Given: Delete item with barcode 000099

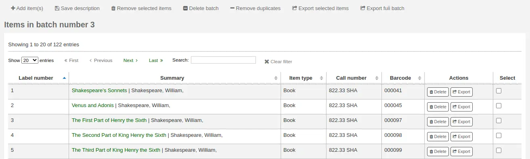Looking at the screenshot, I should pyautogui.click(x=438, y=152).
